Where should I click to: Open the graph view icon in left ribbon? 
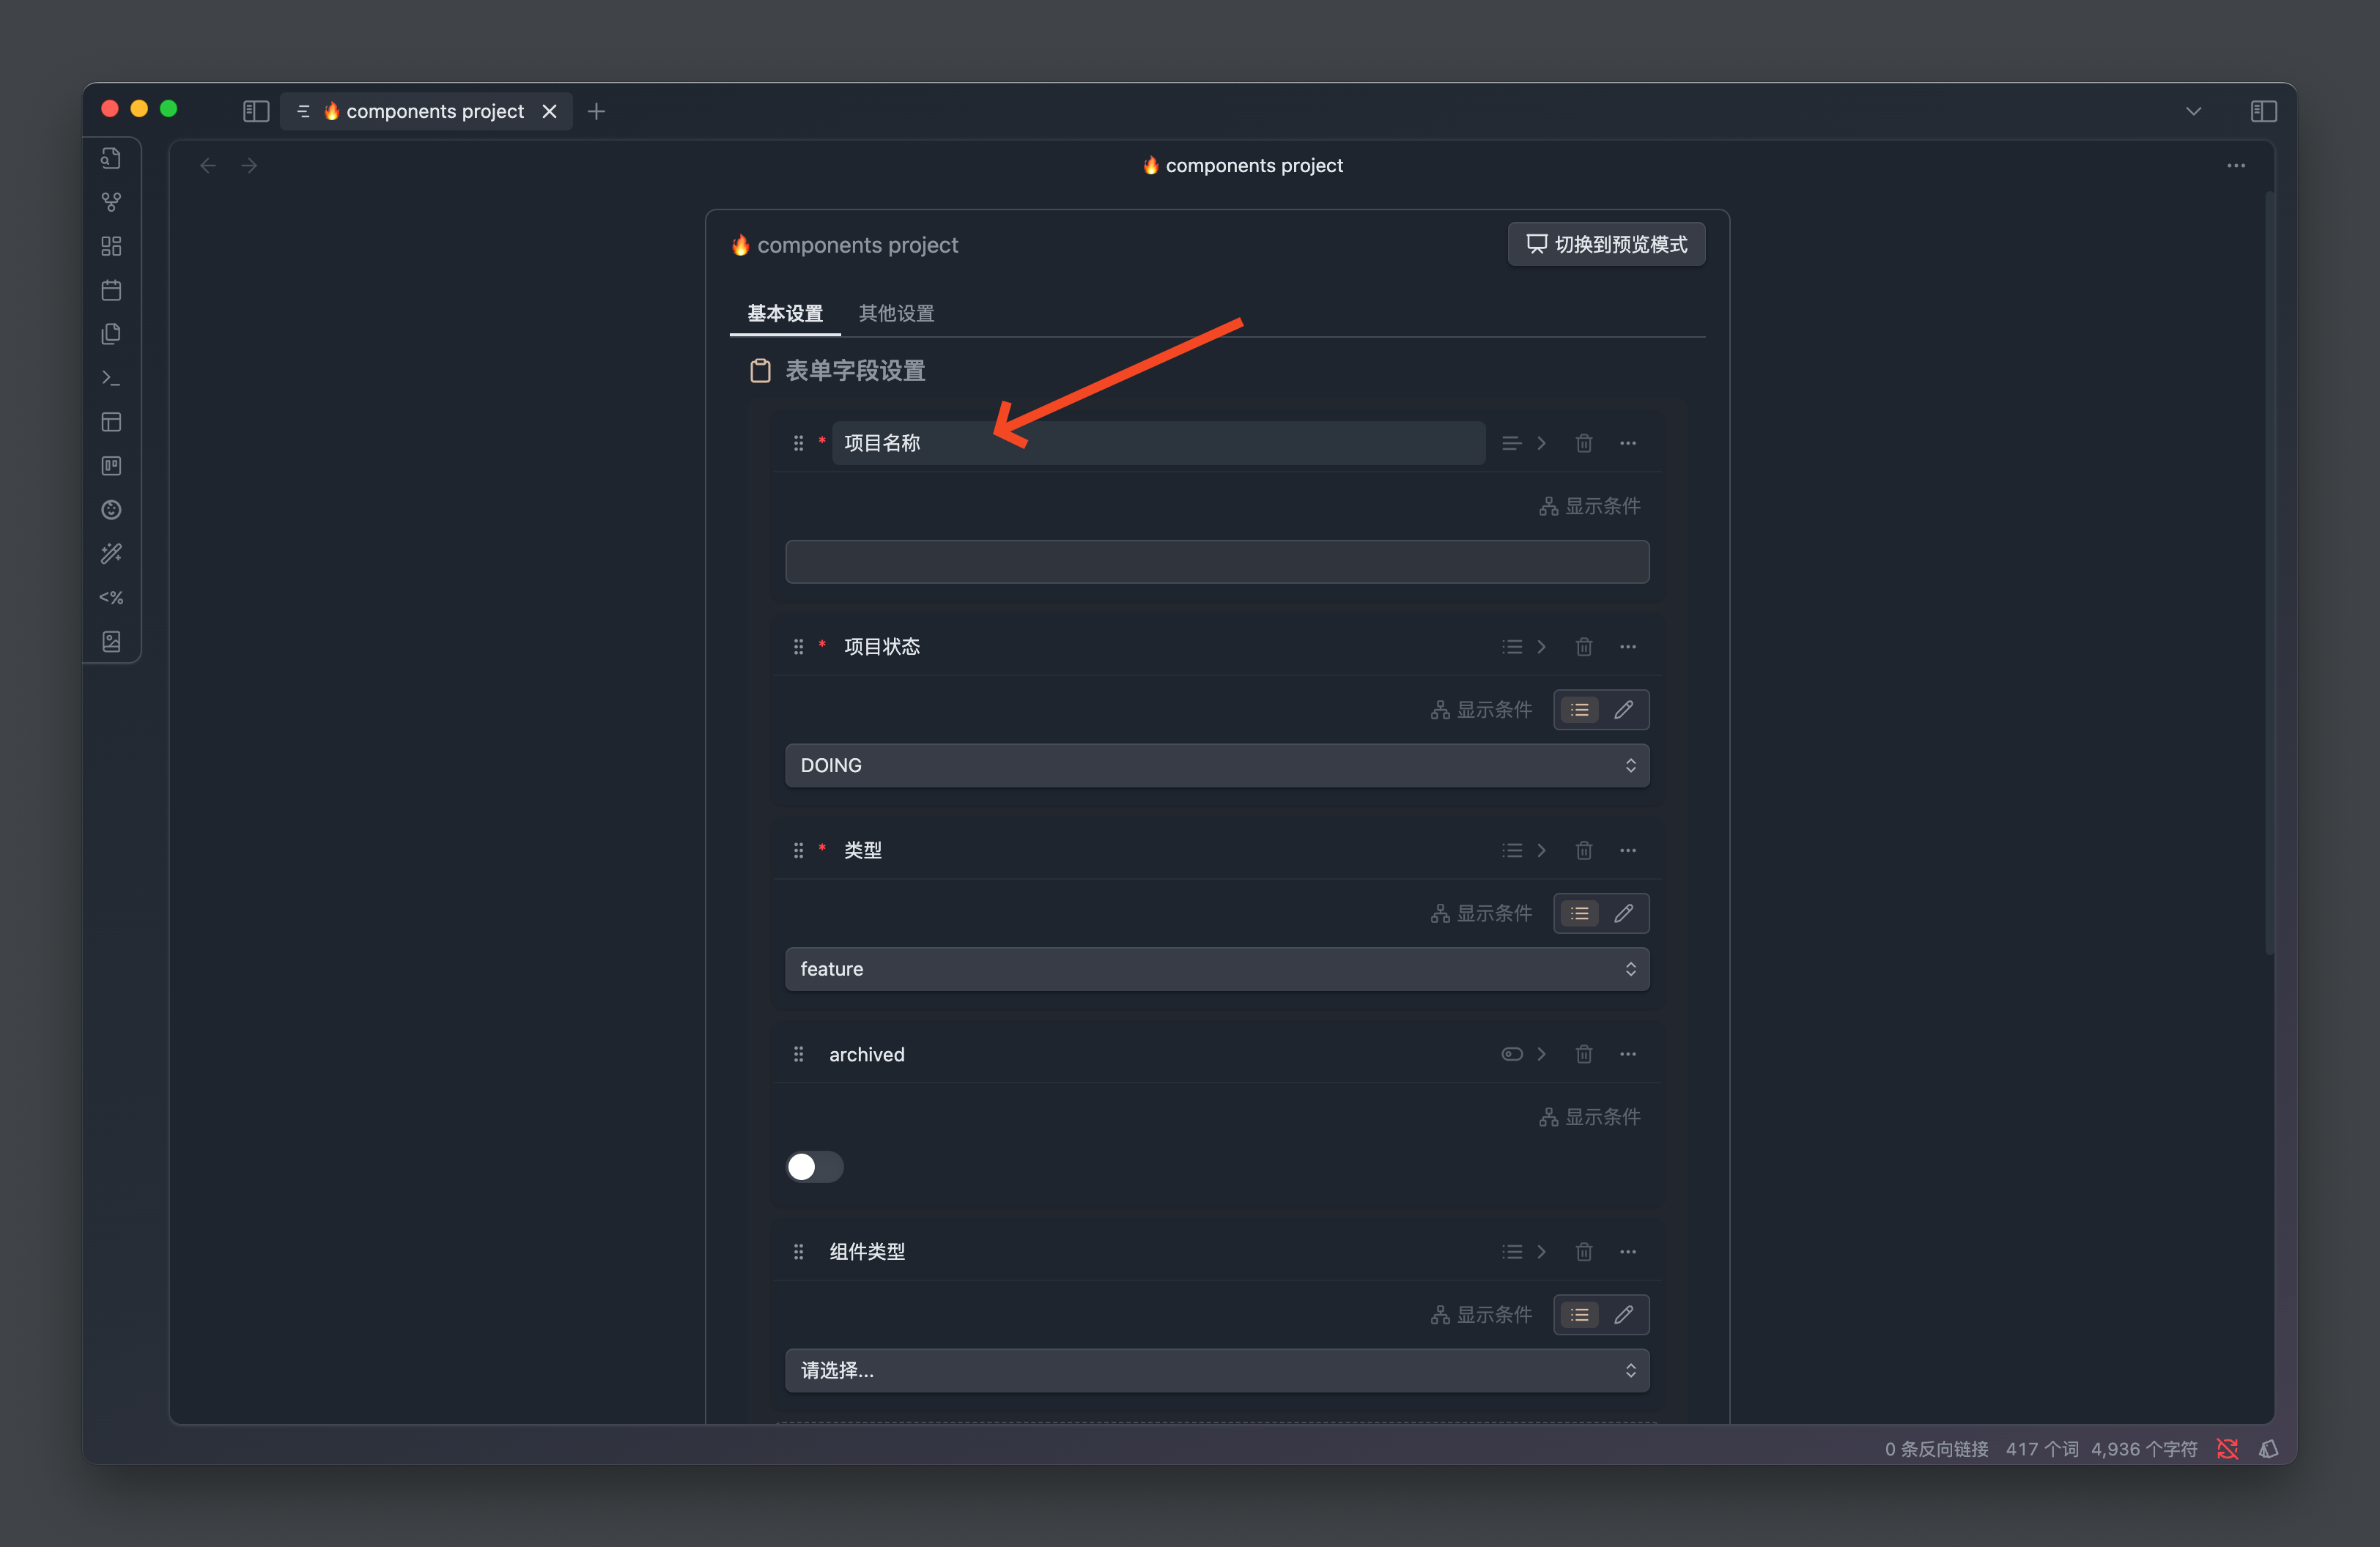click(x=111, y=202)
